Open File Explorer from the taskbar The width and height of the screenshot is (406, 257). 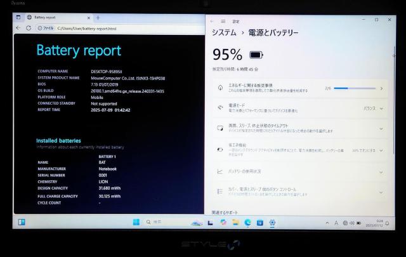click(235, 222)
